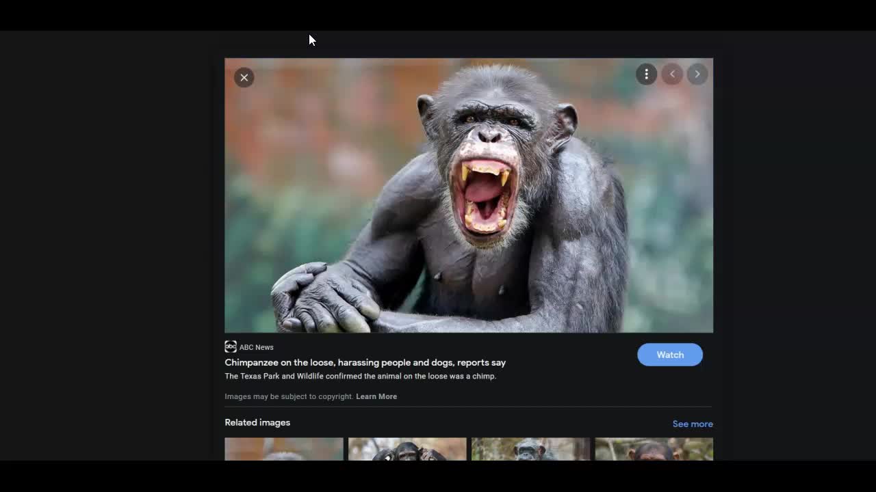Viewport: 876px width, 492px height.
Task: Go to previous image with left chevron
Action: (672, 74)
